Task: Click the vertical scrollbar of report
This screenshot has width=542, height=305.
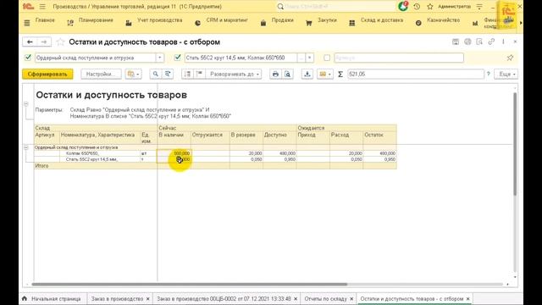Action: click(x=515, y=144)
